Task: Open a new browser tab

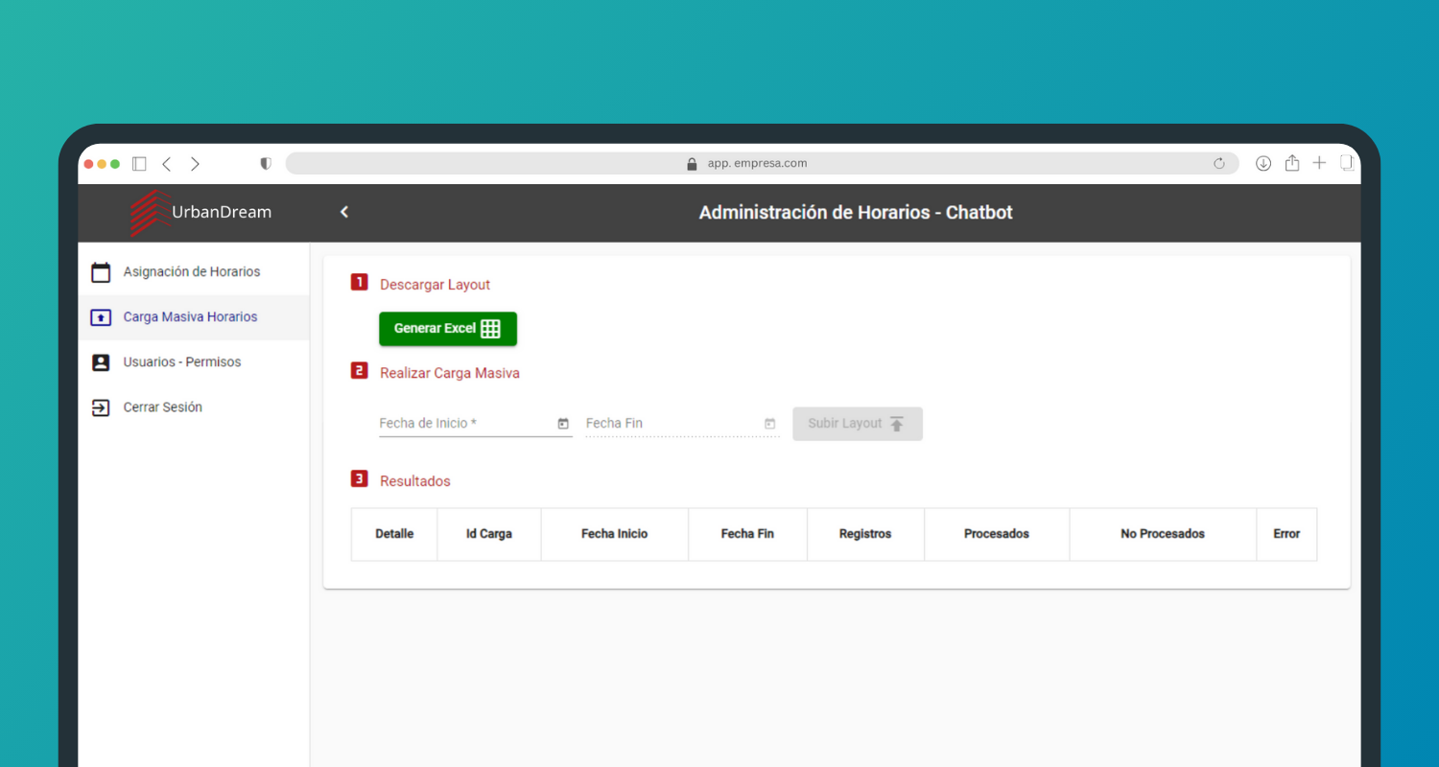Action: [x=1319, y=163]
